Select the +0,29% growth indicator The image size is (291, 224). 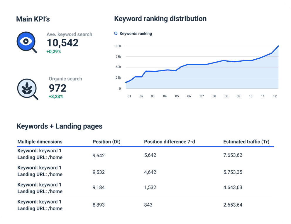click(54, 51)
